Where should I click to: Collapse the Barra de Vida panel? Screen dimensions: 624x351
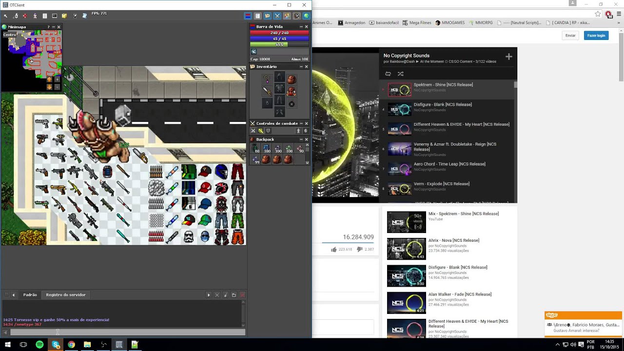point(301,26)
